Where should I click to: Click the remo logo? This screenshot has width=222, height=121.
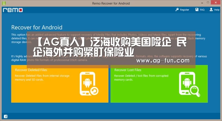(x=13, y=10)
